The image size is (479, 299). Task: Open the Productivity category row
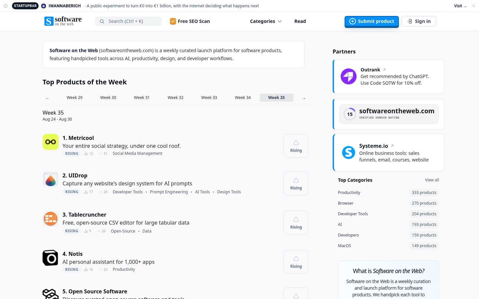tap(389, 193)
